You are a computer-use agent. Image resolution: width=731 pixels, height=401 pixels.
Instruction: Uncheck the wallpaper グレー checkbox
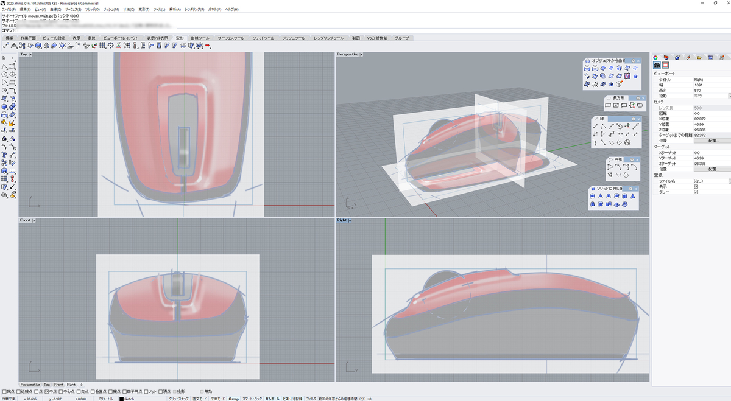(x=696, y=192)
